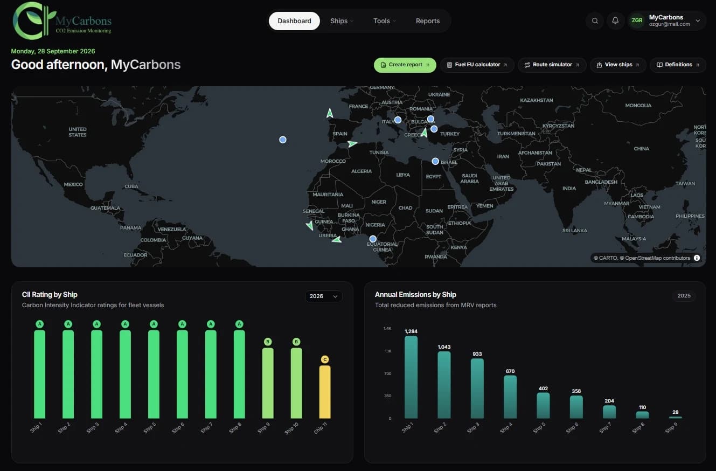Click the 1,043 value above Ship 2
716x471 pixels.
point(444,347)
